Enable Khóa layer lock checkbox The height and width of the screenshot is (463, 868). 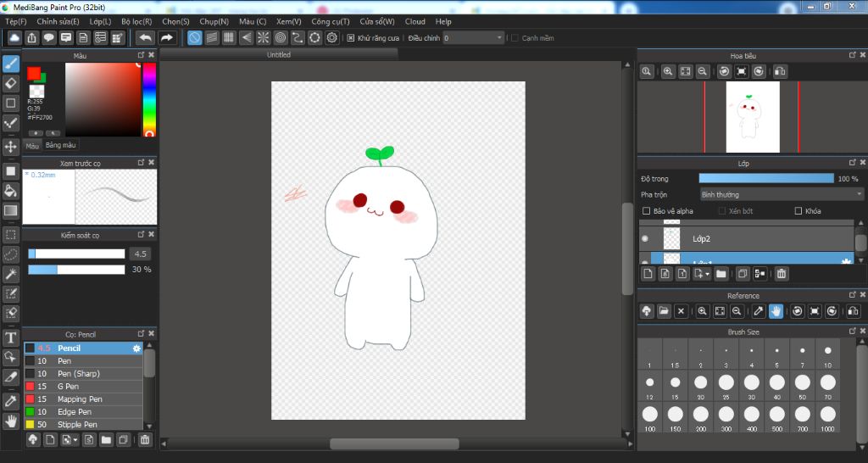coord(798,211)
